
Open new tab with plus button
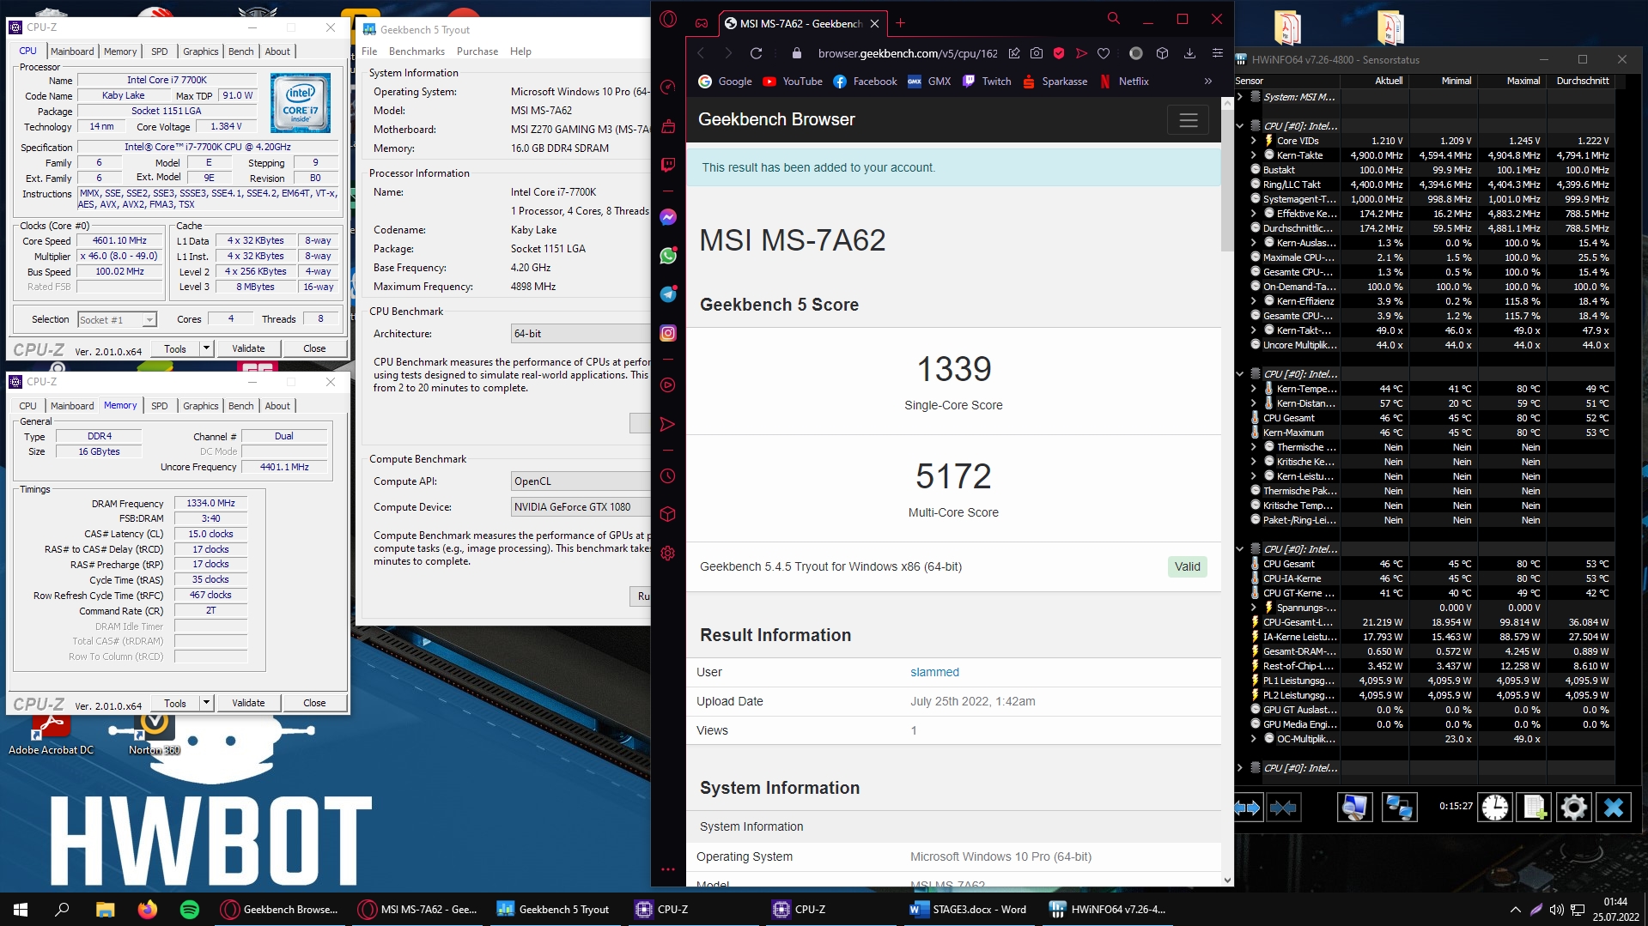900,23
